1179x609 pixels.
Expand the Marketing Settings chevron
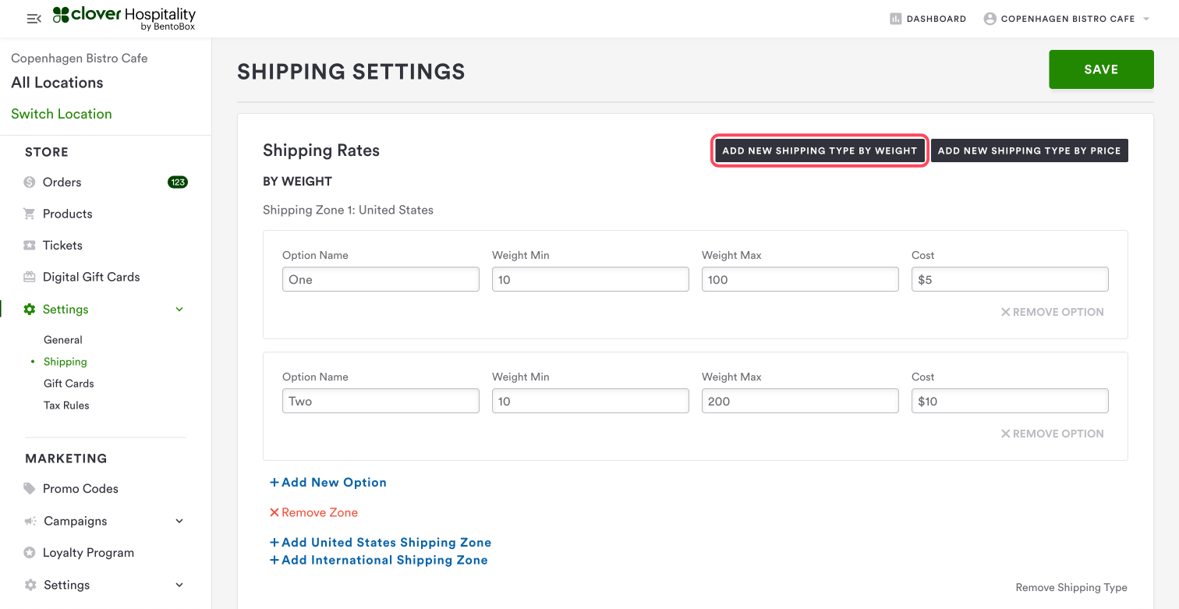[x=179, y=585]
